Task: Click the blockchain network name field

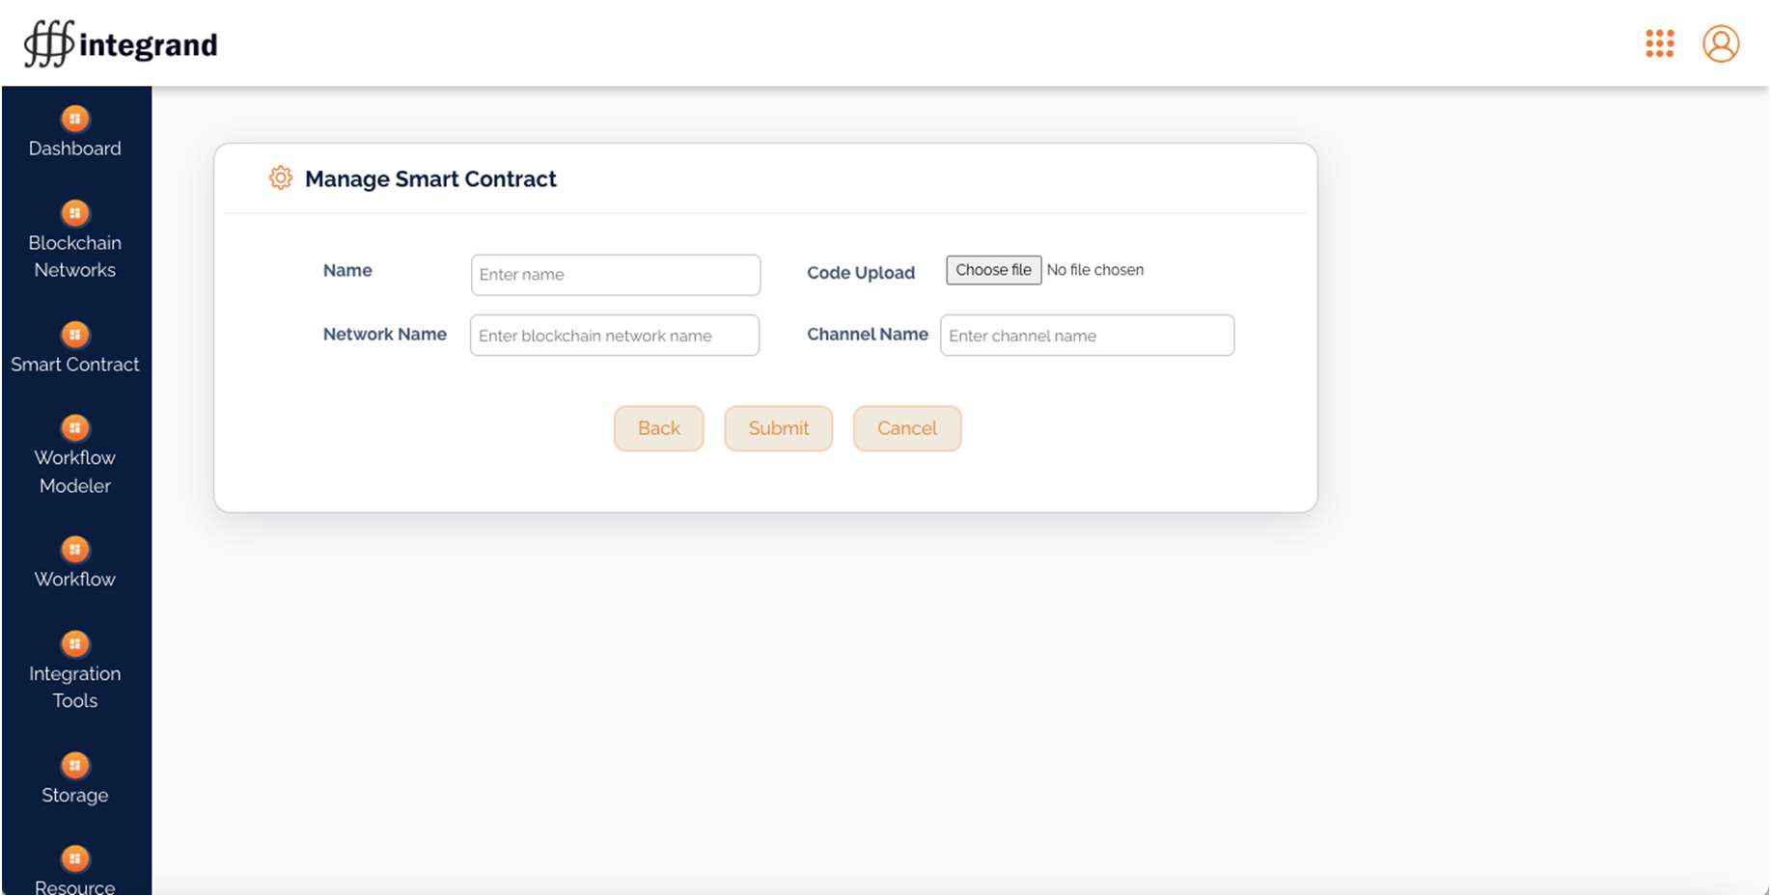Action: [x=615, y=336]
